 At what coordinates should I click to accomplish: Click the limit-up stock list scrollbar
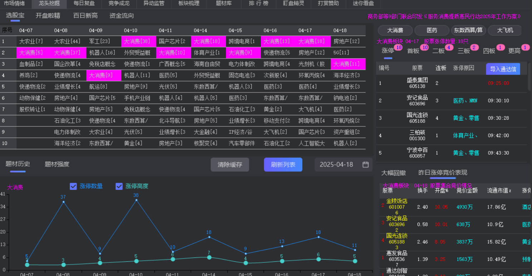(529, 77)
